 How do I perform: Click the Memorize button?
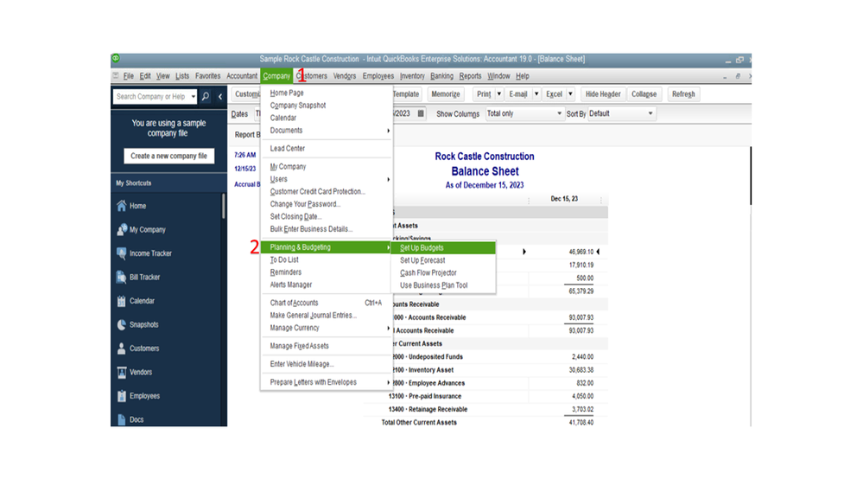pyautogui.click(x=445, y=94)
